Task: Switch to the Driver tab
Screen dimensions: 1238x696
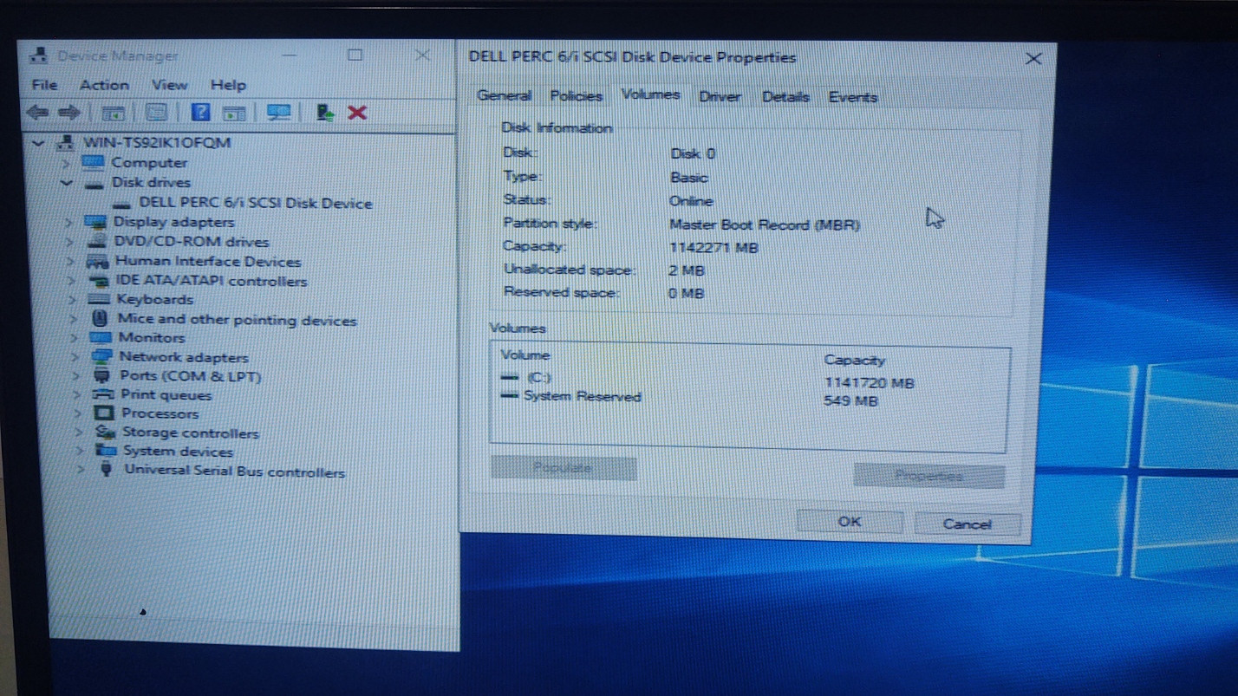Action: click(720, 96)
